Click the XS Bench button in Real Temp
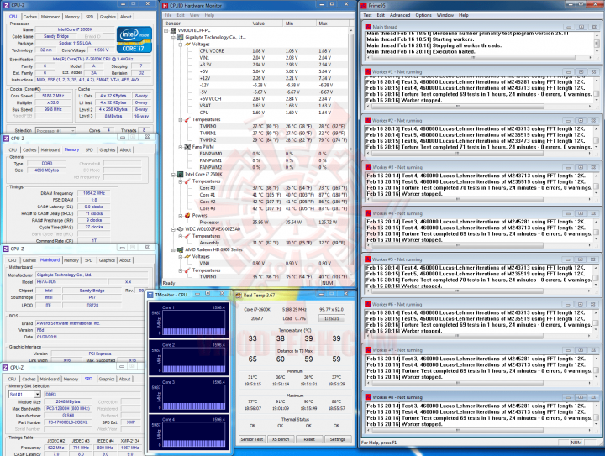The height and width of the screenshot is (456, 605). (x=281, y=439)
